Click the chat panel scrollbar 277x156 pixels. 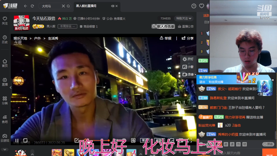pyautogui.click(x=276, y=135)
